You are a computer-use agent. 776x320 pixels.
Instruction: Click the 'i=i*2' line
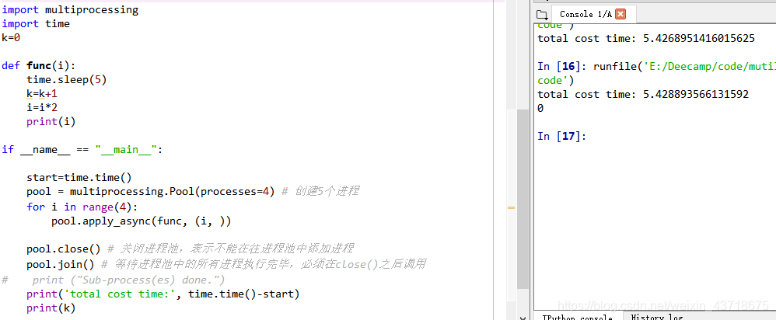coord(42,107)
